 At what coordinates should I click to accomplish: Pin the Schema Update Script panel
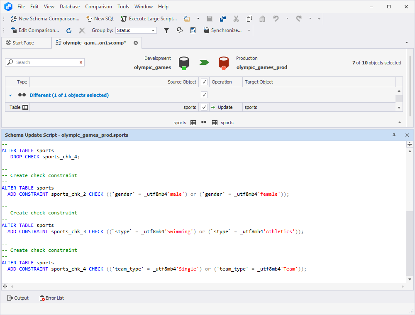pos(394,135)
